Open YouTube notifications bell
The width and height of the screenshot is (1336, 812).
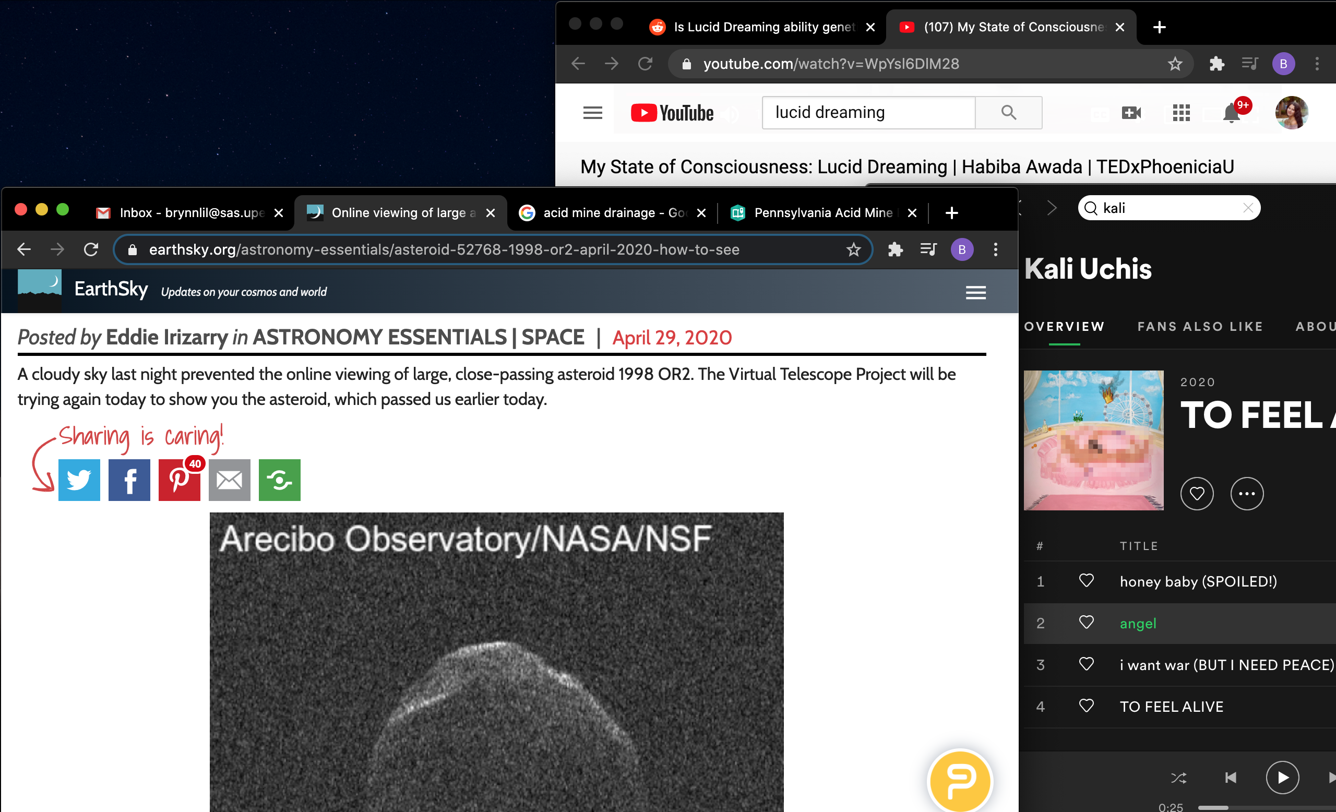click(1231, 114)
